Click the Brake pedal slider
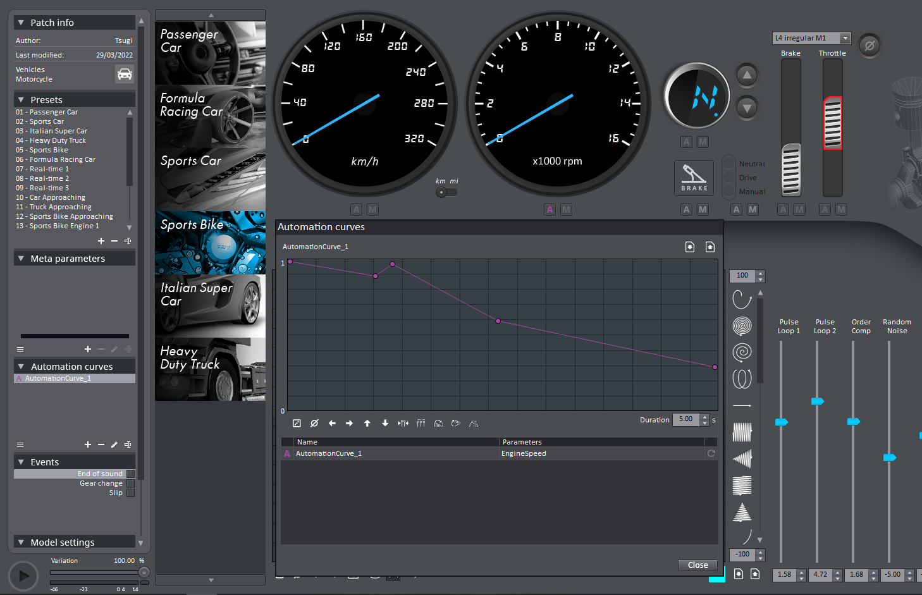 (791, 170)
